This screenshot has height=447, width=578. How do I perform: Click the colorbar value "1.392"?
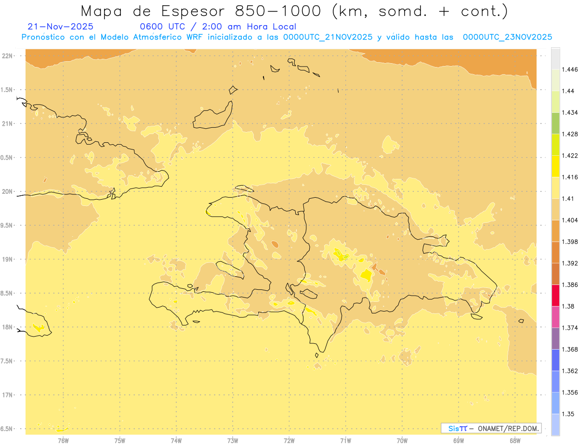click(569, 263)
